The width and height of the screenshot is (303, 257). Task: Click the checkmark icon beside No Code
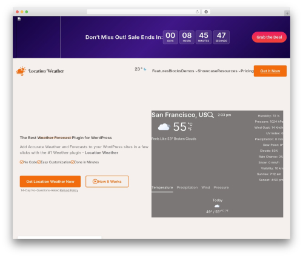[21, 162]
